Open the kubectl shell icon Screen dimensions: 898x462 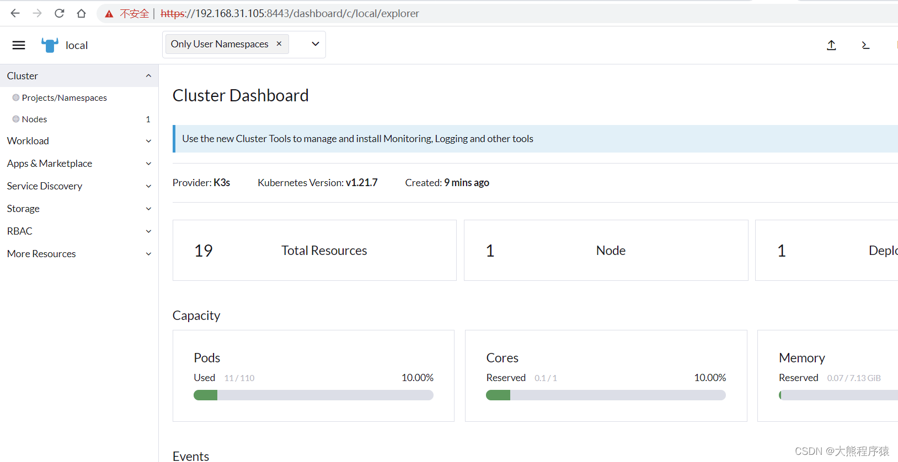pos(865,45)
